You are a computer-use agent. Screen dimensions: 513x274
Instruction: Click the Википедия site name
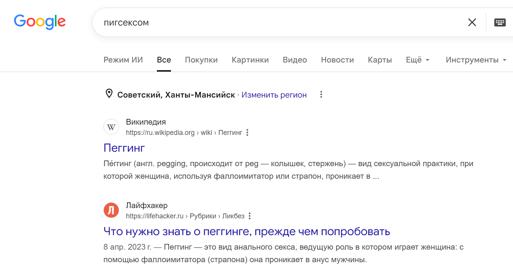[x=146, y=122]
